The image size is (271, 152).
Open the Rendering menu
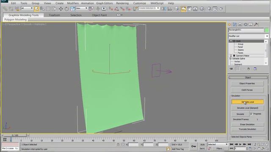click(x=122, y=3)
